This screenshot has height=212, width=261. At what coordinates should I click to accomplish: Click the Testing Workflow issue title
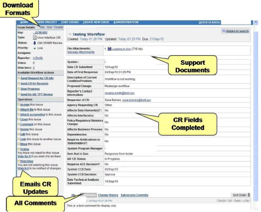click(x=89, y=34)
